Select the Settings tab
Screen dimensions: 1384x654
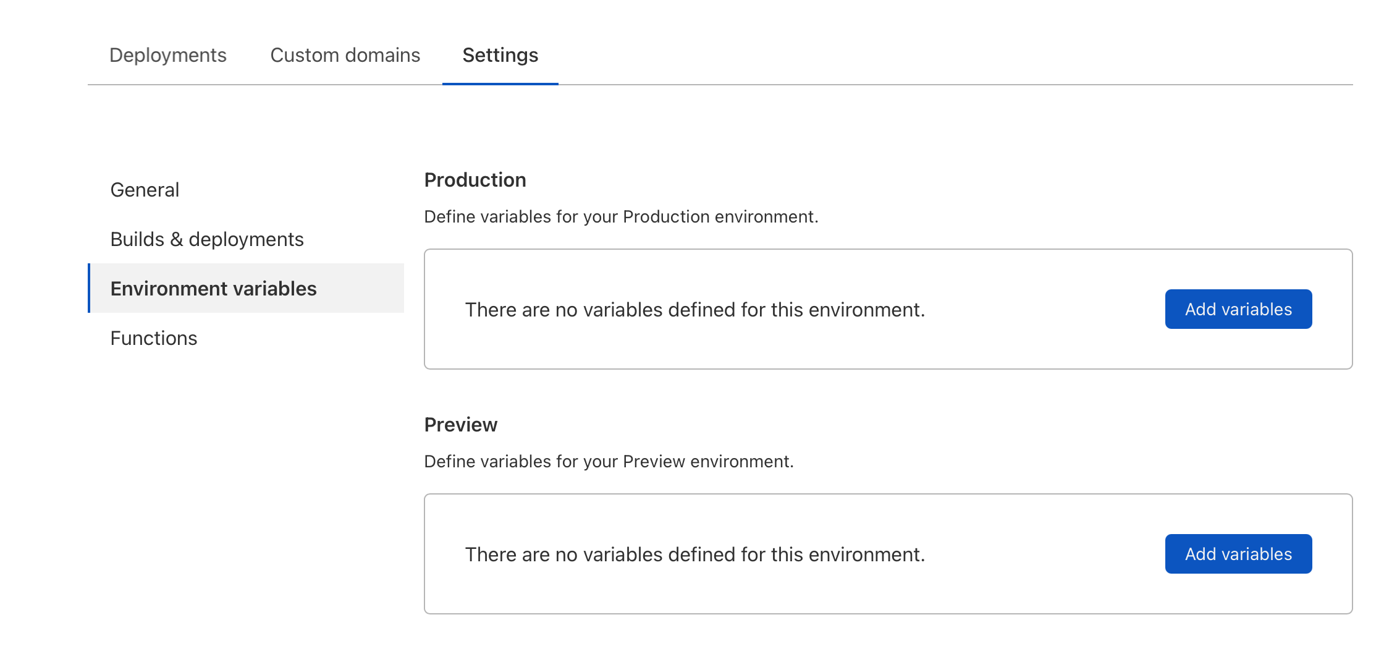[x=499, y=55]
